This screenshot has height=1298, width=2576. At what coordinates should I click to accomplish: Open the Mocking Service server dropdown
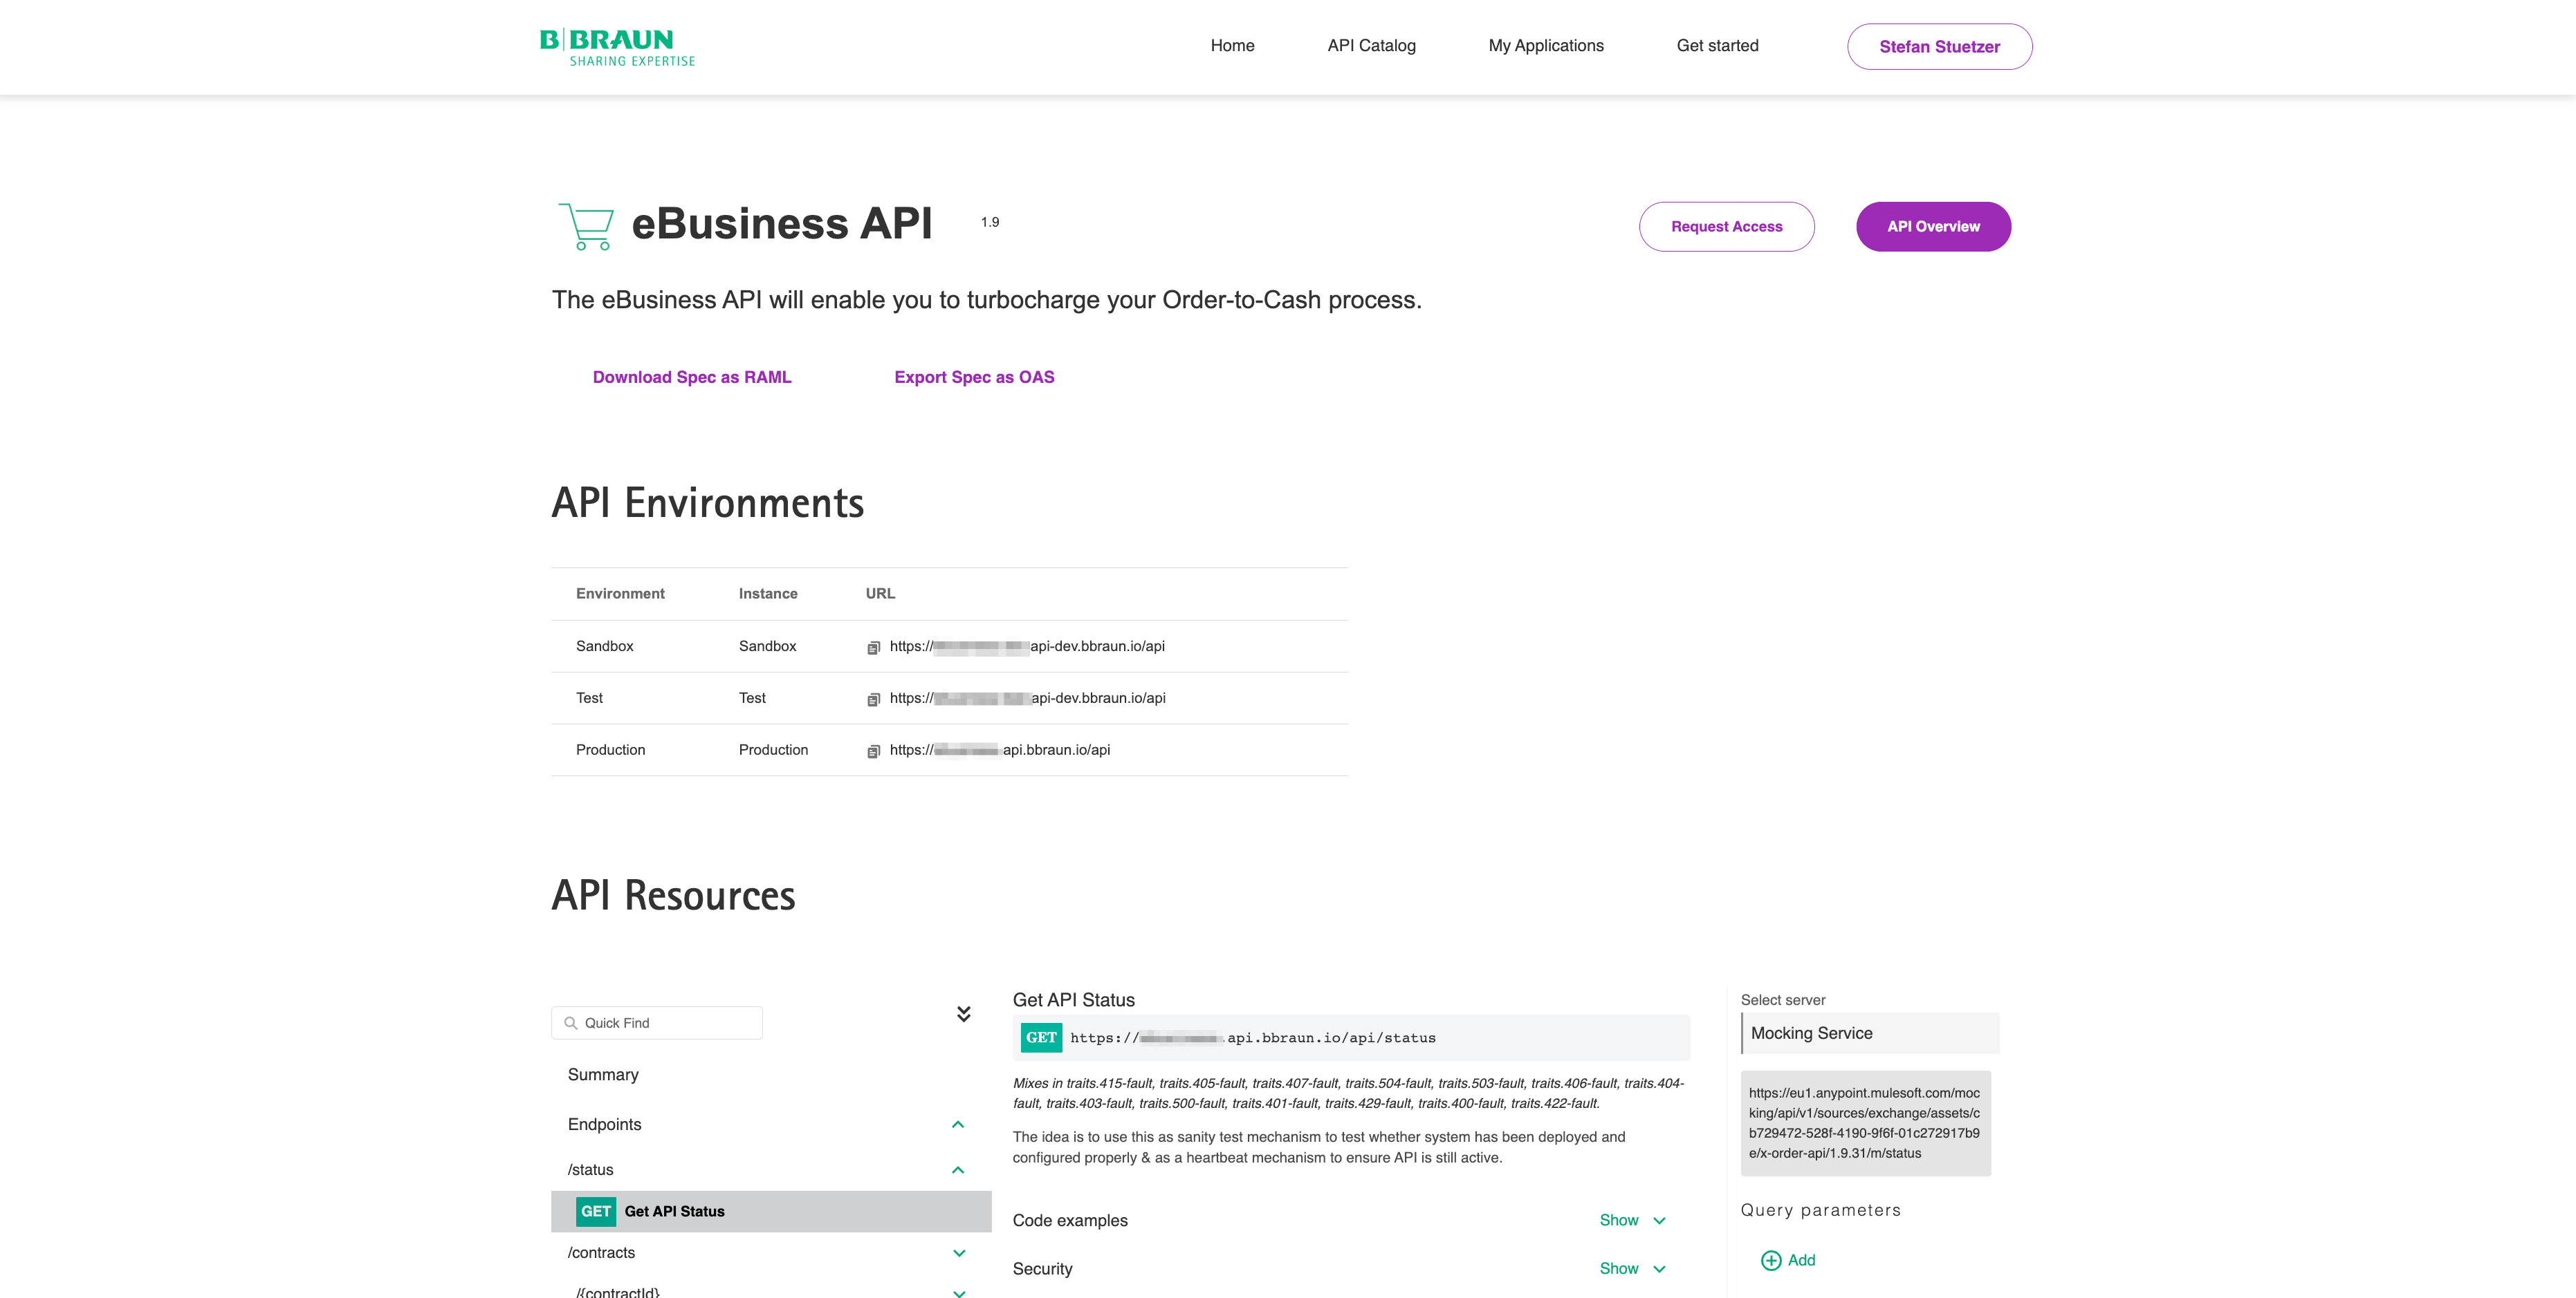pos(1870,1033)
